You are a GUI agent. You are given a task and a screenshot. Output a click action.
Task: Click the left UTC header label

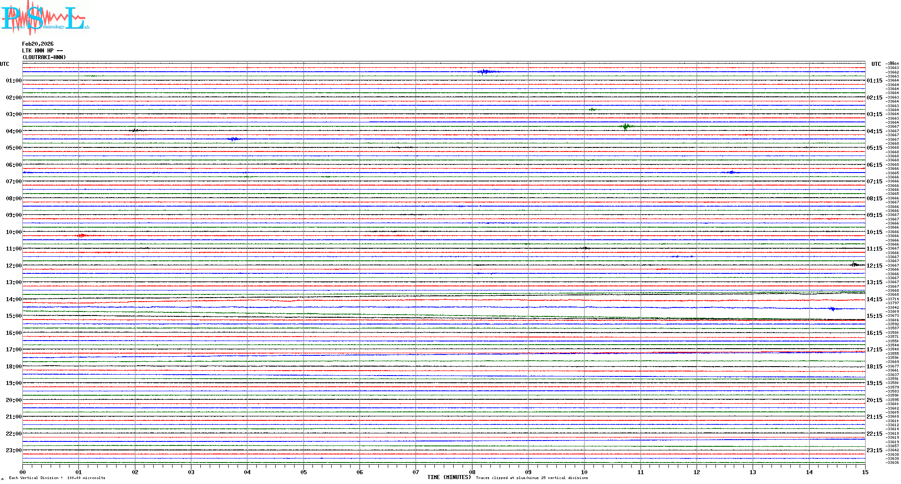[x=4, y=64]
